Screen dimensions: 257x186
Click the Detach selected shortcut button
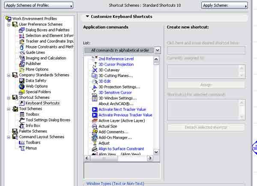pyautogui.click(x=206, y=127)
